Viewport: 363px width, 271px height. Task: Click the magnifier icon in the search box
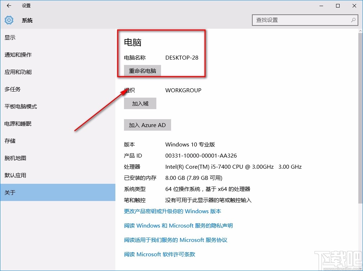coord(353,20)
